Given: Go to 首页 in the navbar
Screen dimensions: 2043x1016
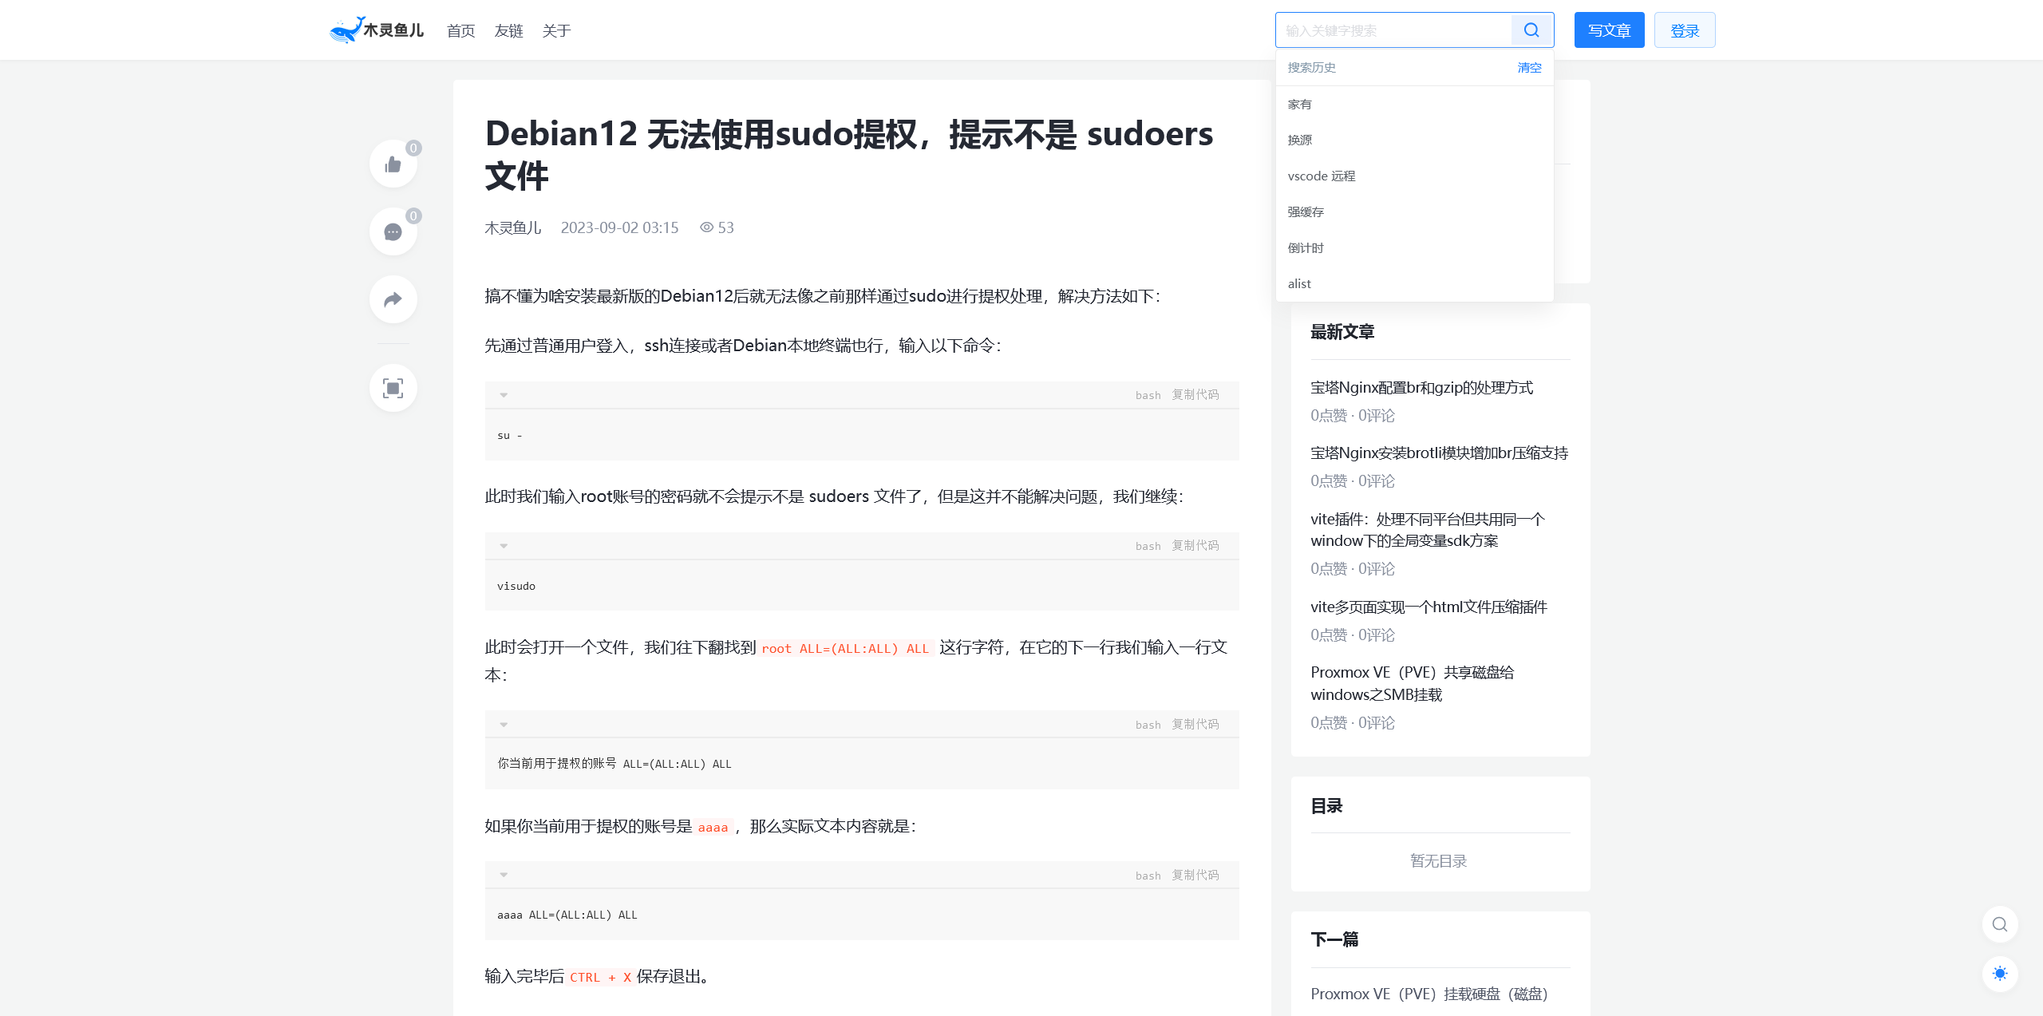Looking at the screenshot, I should [460, 31].
